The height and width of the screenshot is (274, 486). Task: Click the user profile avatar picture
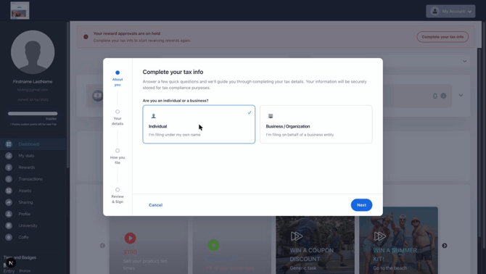pyautogui.click(x=33, y=52)
